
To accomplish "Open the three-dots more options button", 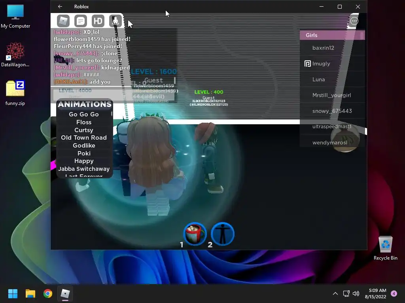I will click(x=354, y=21).
